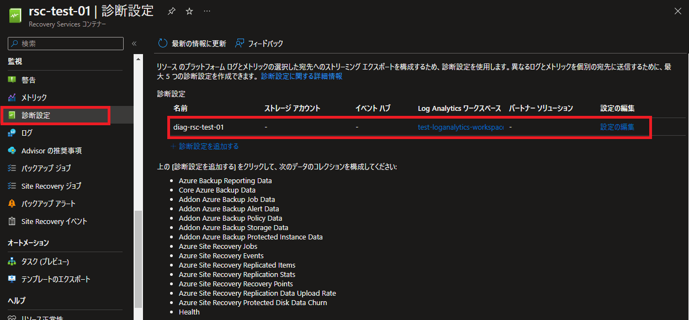The height and width of the screenshot is (320, 689).
Task: Select Health list entry
Action: click(x=189, y=312)
